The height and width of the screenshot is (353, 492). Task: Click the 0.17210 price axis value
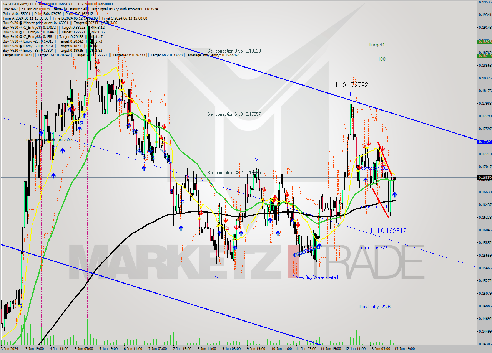coord(485,154)
